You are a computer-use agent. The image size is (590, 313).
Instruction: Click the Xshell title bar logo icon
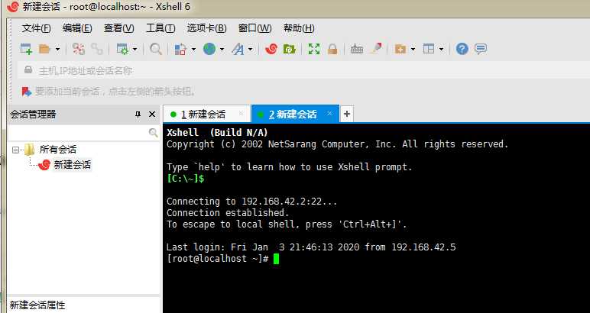pos(12,6)
